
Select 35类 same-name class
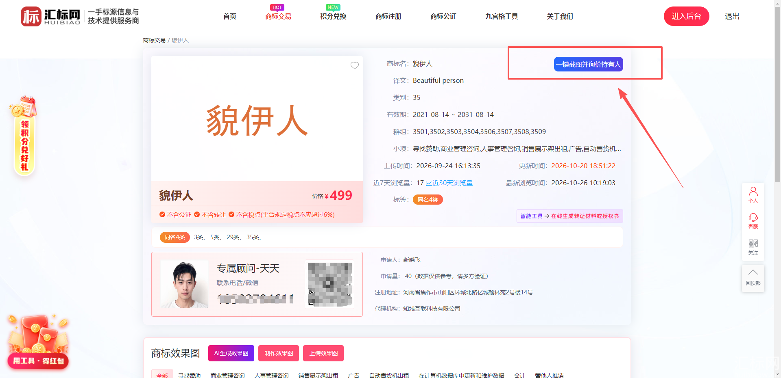(x=253, y=237)
